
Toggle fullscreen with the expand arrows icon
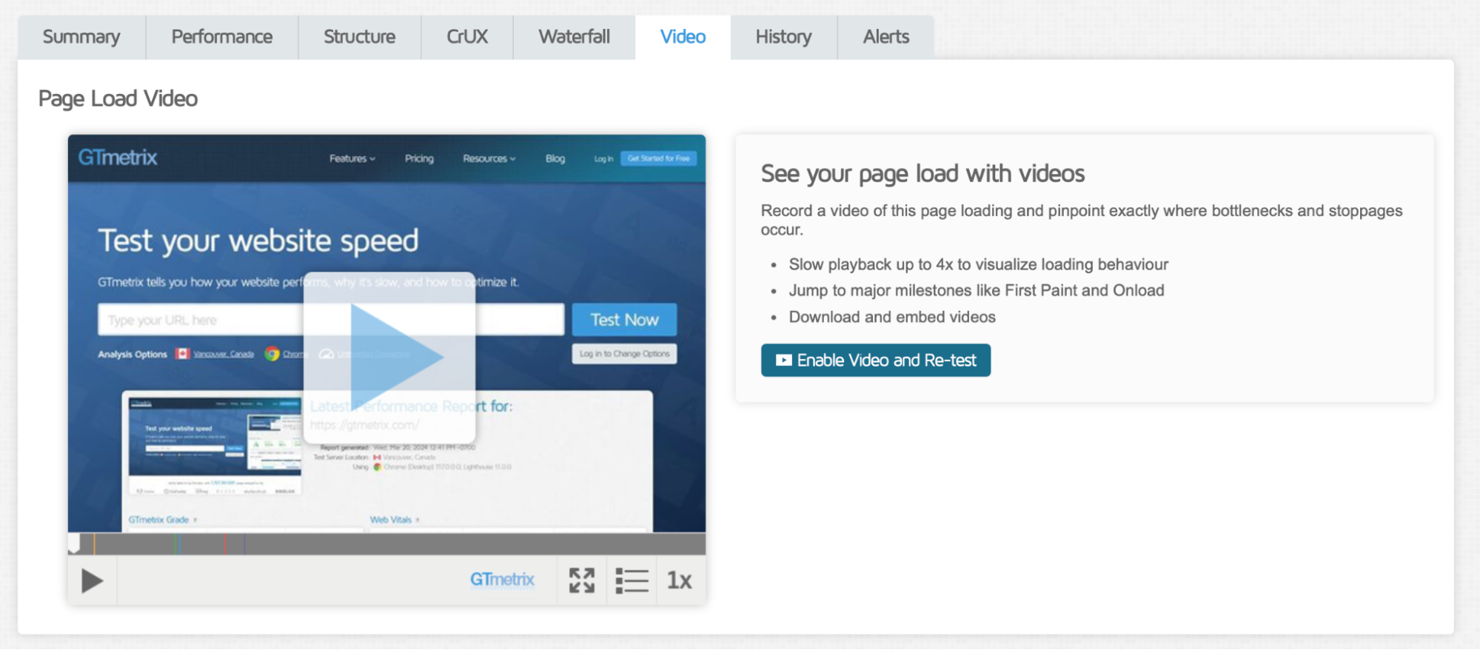(x=582, y=580)
